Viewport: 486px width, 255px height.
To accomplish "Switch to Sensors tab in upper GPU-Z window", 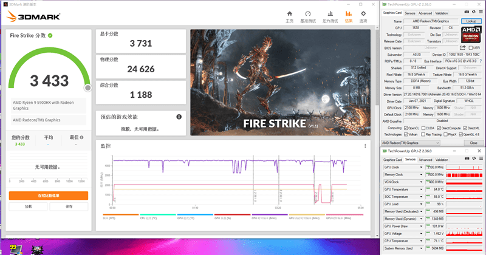I will tap(409, 13).
